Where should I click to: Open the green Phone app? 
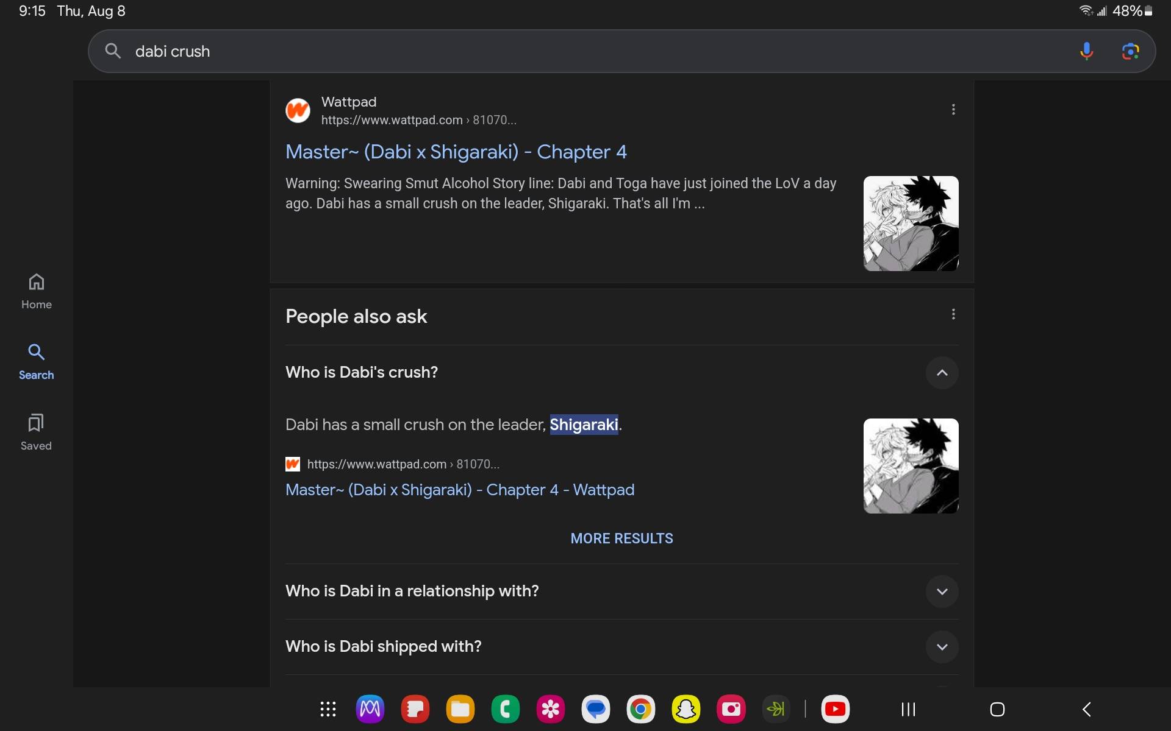coord(506,709)
